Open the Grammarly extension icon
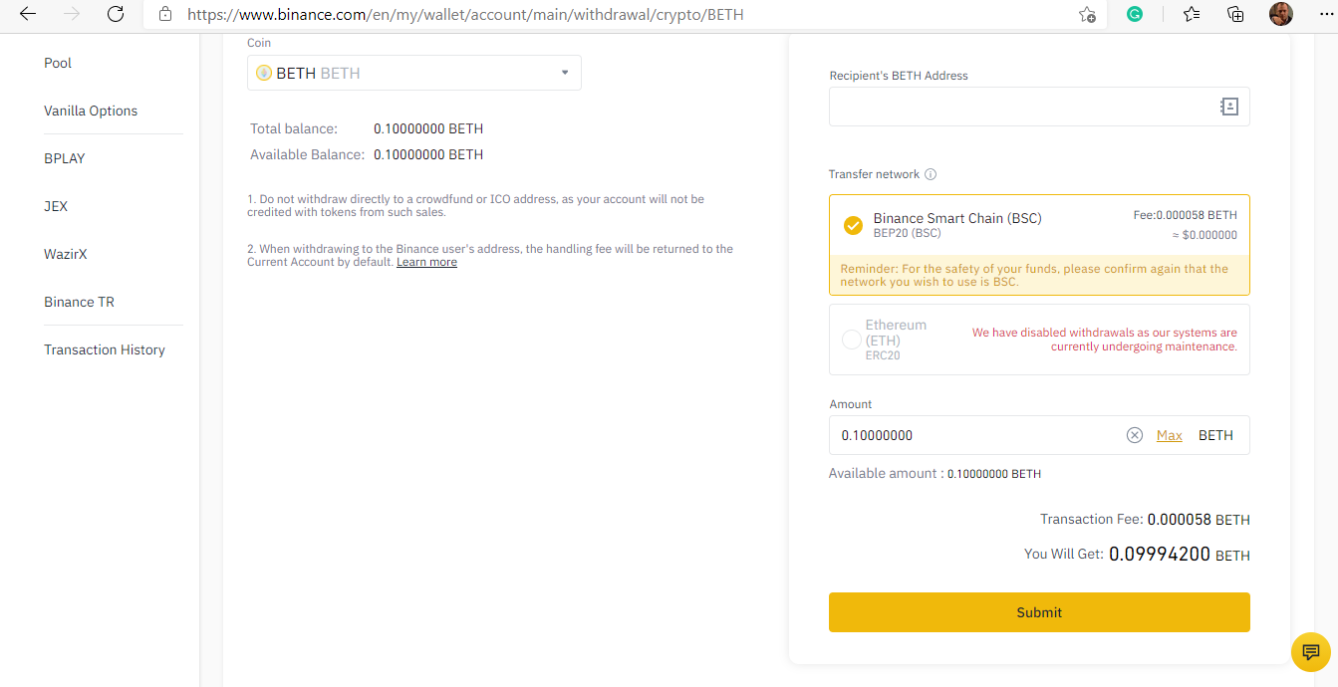This screenshot has height=687, width=1338. coord(1135,14)
